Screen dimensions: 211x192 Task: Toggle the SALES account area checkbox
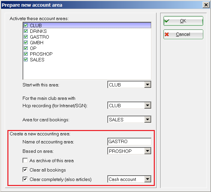[x=26, y=60]
